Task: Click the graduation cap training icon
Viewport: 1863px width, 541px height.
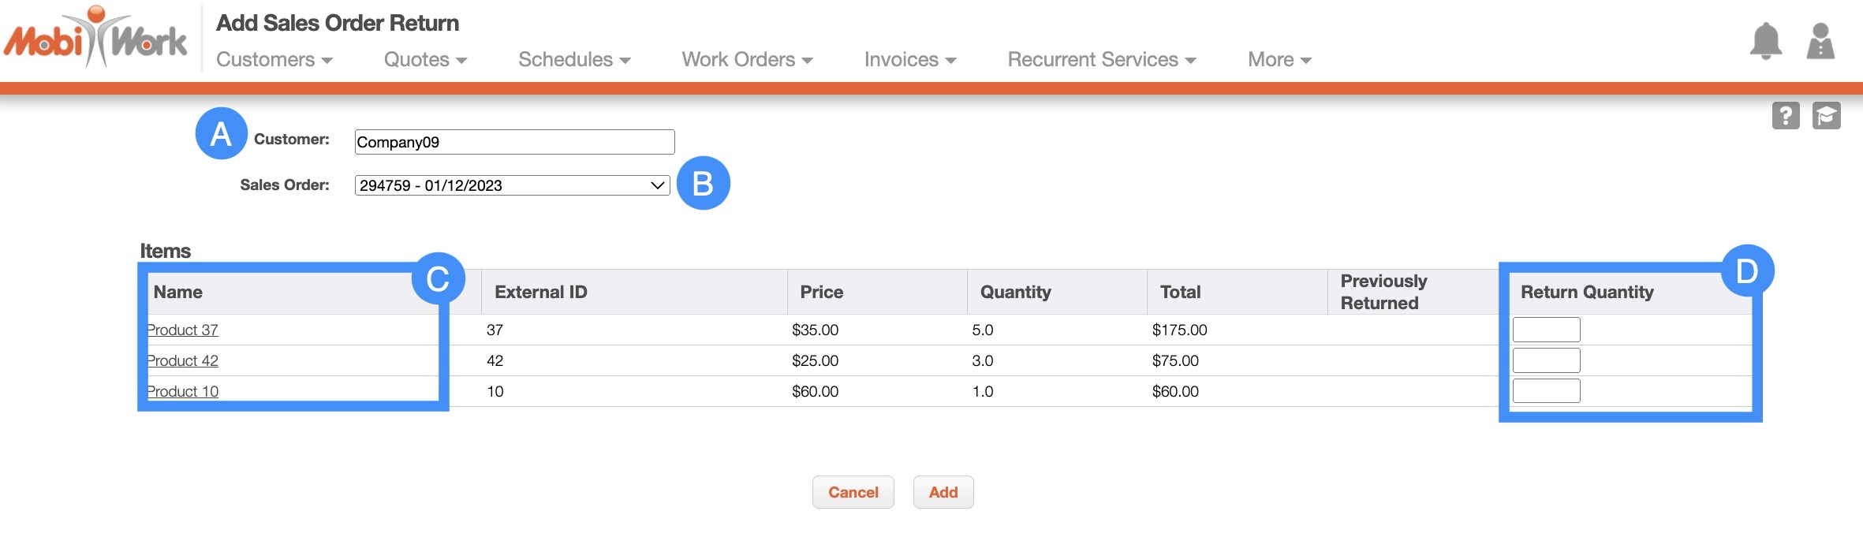Action: click(x=1826, y=116)
